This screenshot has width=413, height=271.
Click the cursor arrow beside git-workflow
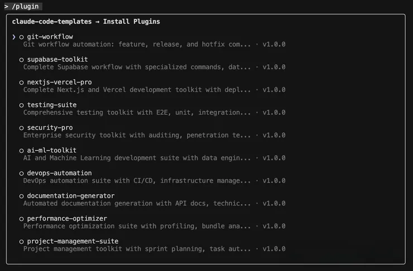pyautogui.click(x=14, y=37)
